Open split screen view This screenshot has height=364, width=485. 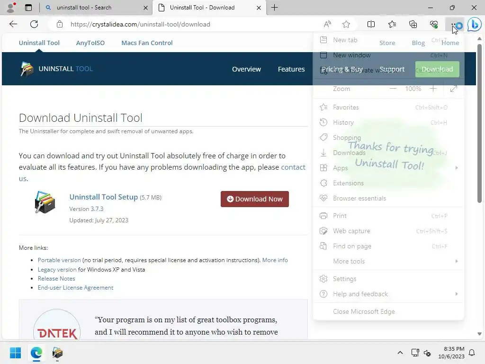click(x=371, y=24)
